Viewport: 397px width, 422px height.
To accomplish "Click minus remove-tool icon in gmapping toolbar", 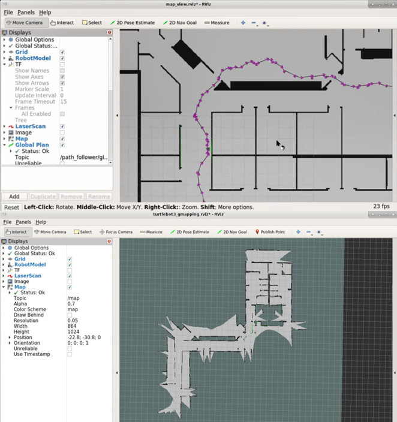I will [309, 232].
